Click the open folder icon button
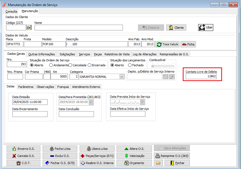Viewport: 241px width, 169px height. coord(158,163)
